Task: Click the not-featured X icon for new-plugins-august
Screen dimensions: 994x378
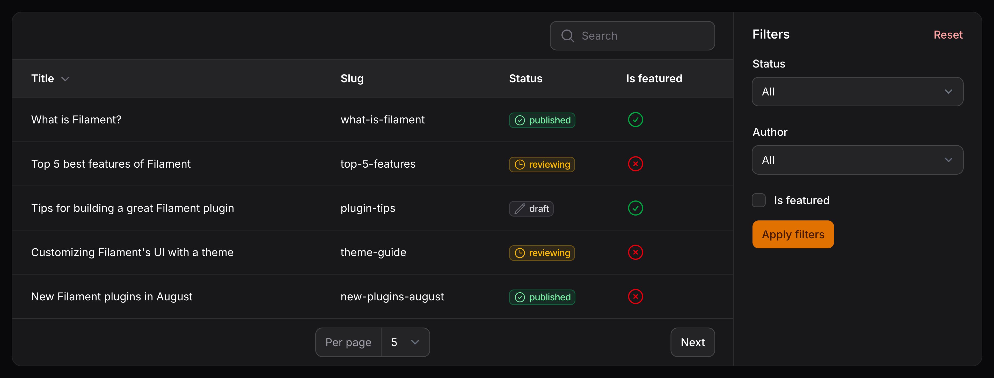Action: pos(635,297)
